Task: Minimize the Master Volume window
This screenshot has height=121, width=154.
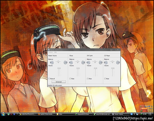Action: pyautogui.click(x=111, y=50)
